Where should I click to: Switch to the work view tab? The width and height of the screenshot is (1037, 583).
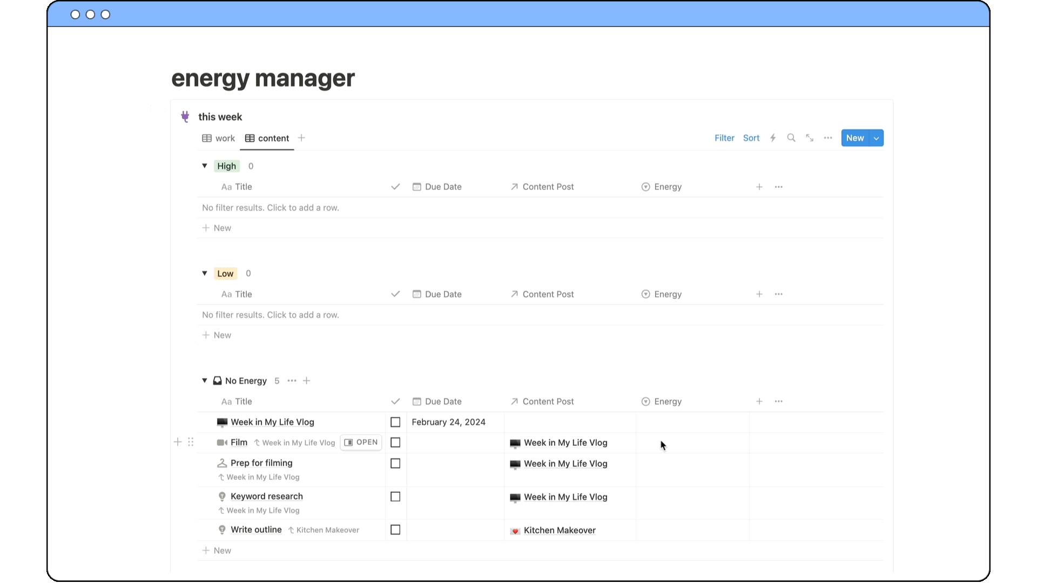(x=219, y=138)
